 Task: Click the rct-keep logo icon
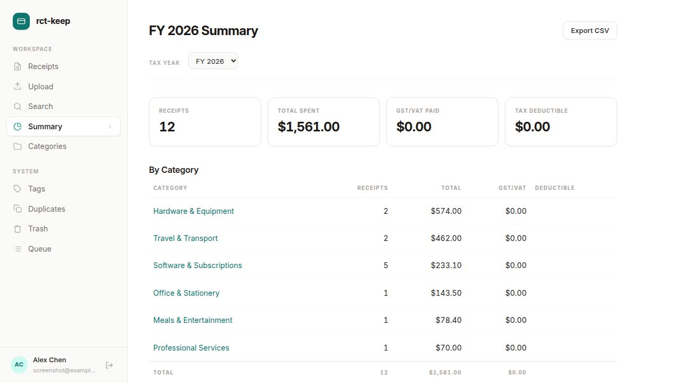(x=21, y=21)
